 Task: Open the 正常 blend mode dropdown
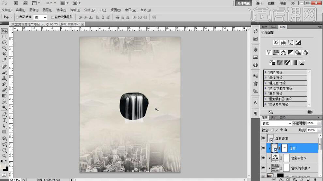[276, 123]
